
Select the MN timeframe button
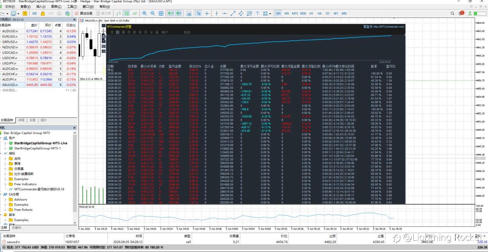344,13
